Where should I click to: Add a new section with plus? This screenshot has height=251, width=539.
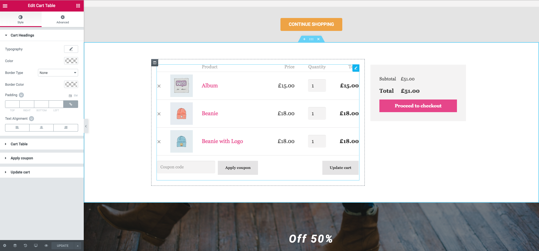tap(304, 39)
